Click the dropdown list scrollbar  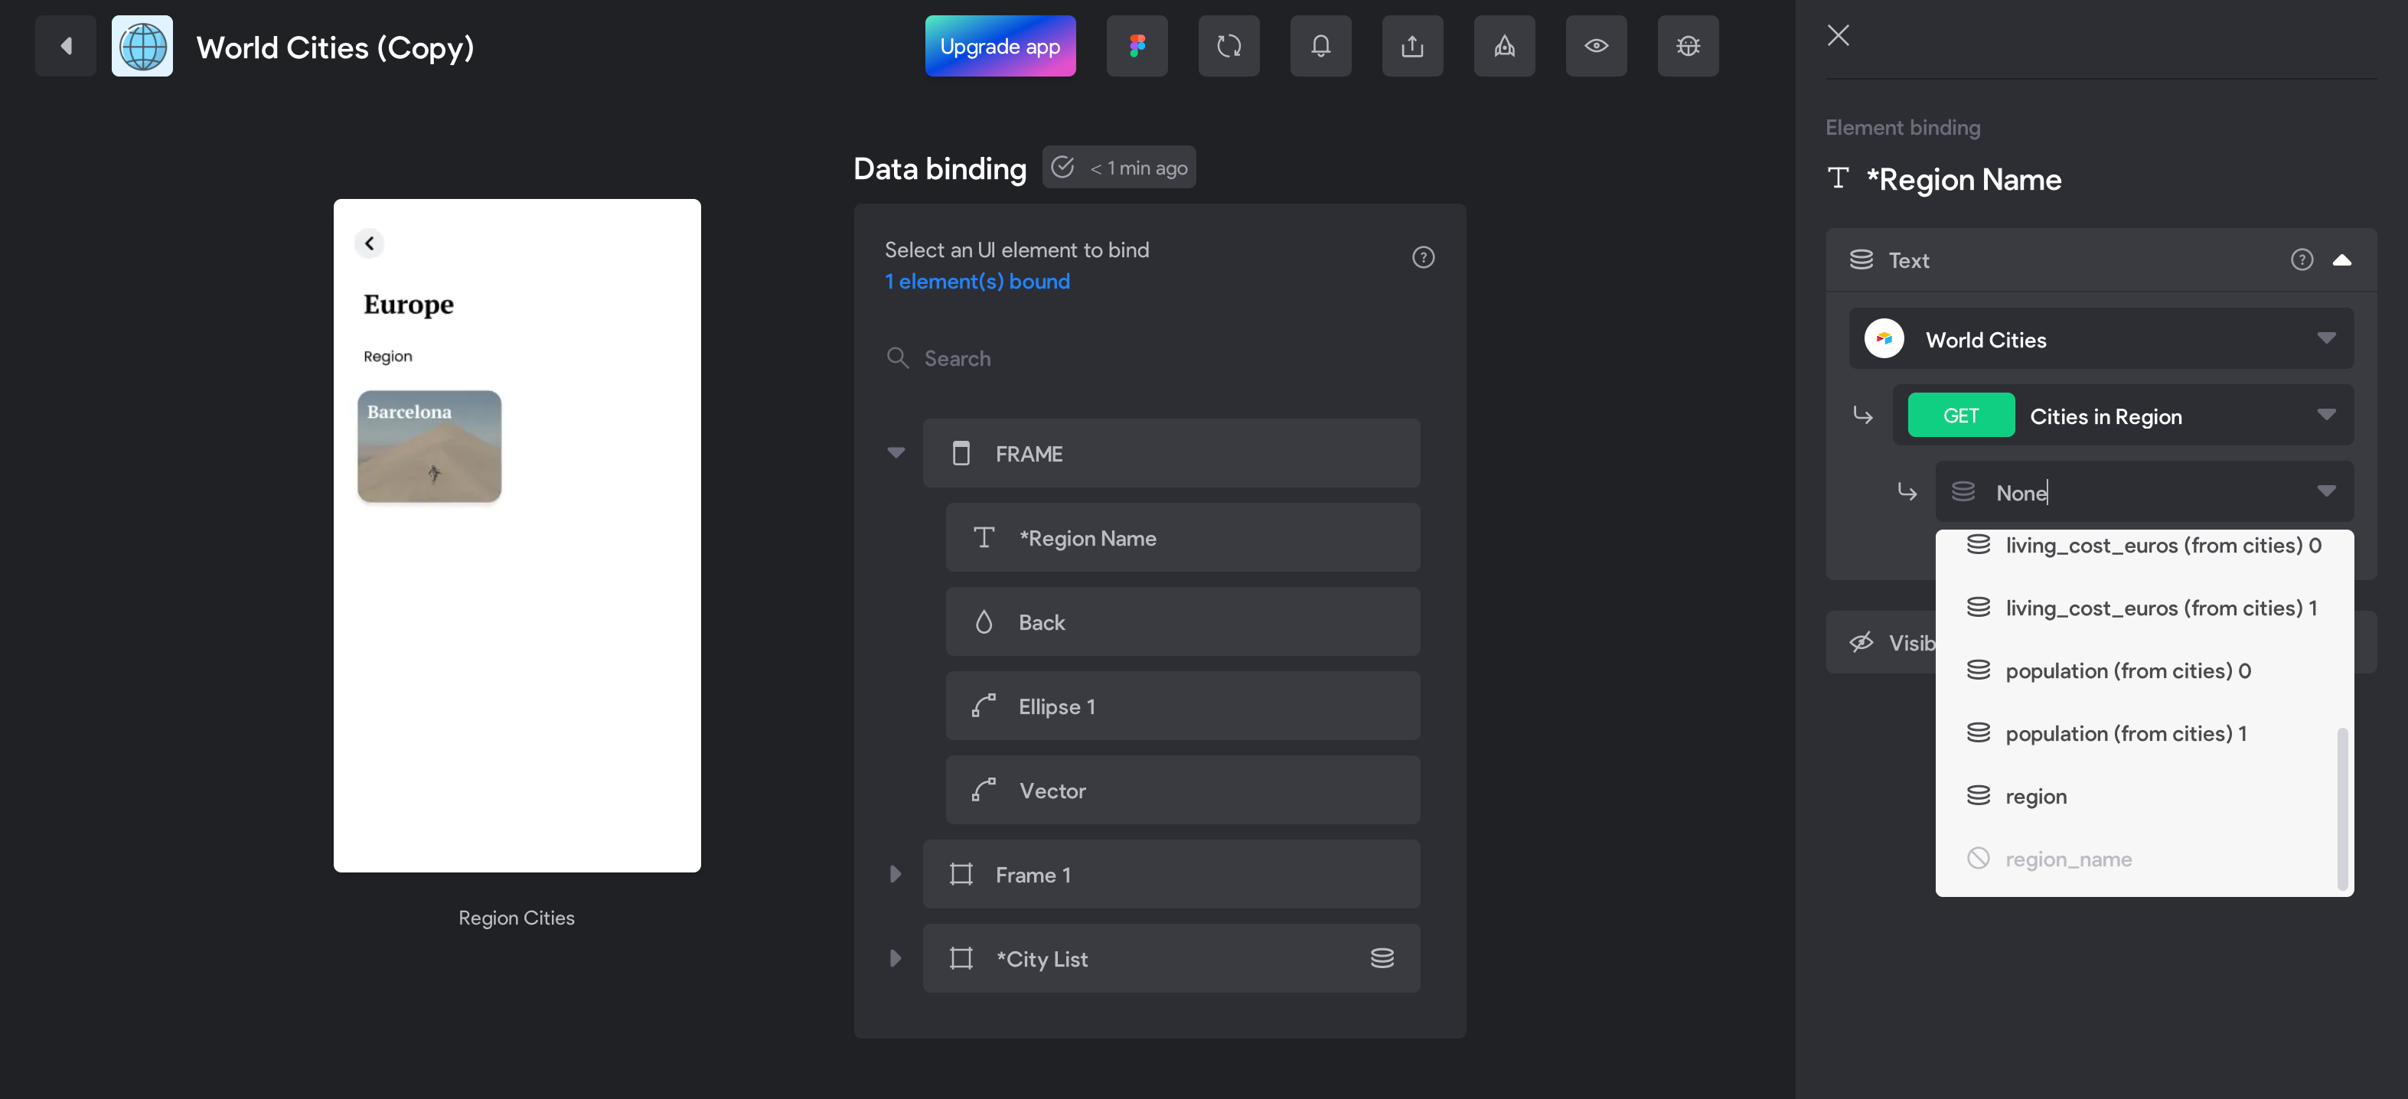[x=2343, y=808]
